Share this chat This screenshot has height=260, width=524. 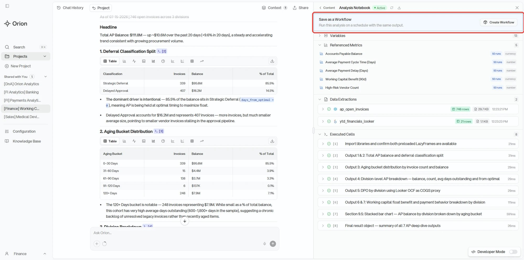click(x=301, y=8)
